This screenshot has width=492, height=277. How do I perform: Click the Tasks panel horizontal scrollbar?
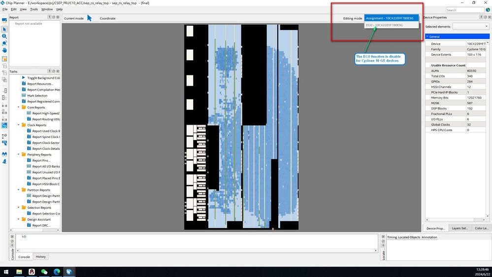34,230
